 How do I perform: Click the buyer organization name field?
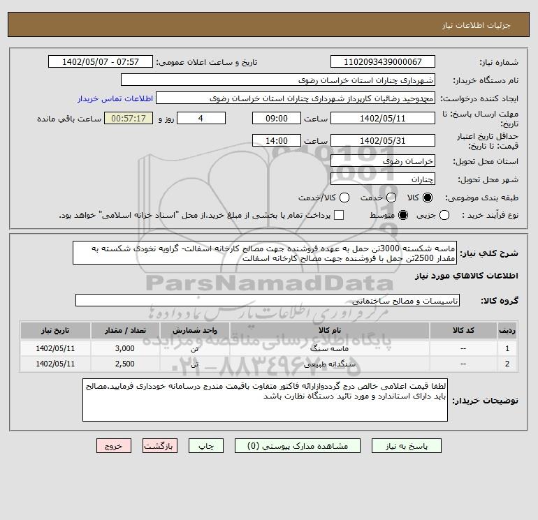click(278, 80)
